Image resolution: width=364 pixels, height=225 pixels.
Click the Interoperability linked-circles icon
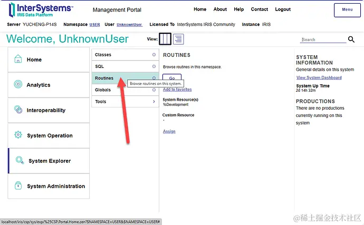pos(18,109)
